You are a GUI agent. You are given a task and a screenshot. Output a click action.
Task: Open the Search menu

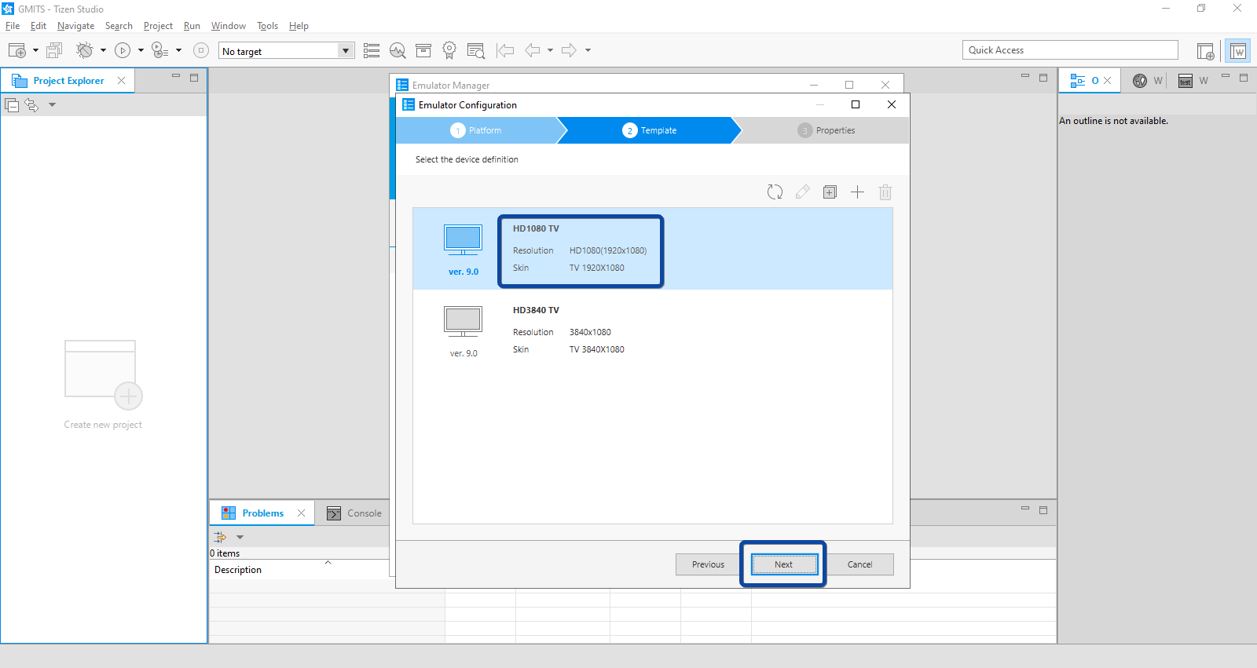119,26
